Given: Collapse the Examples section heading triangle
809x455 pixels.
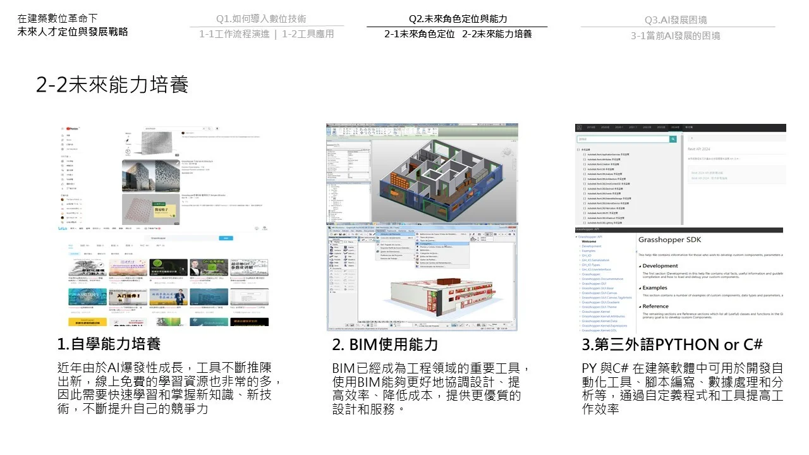Looking at the screenshot, I should (640, 288).
